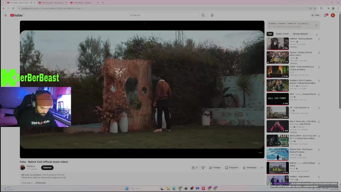Expand the 'À suivre' mix queue
Image resolution: width=341 pixels, height=192 pixels.
tap(316, 25)
